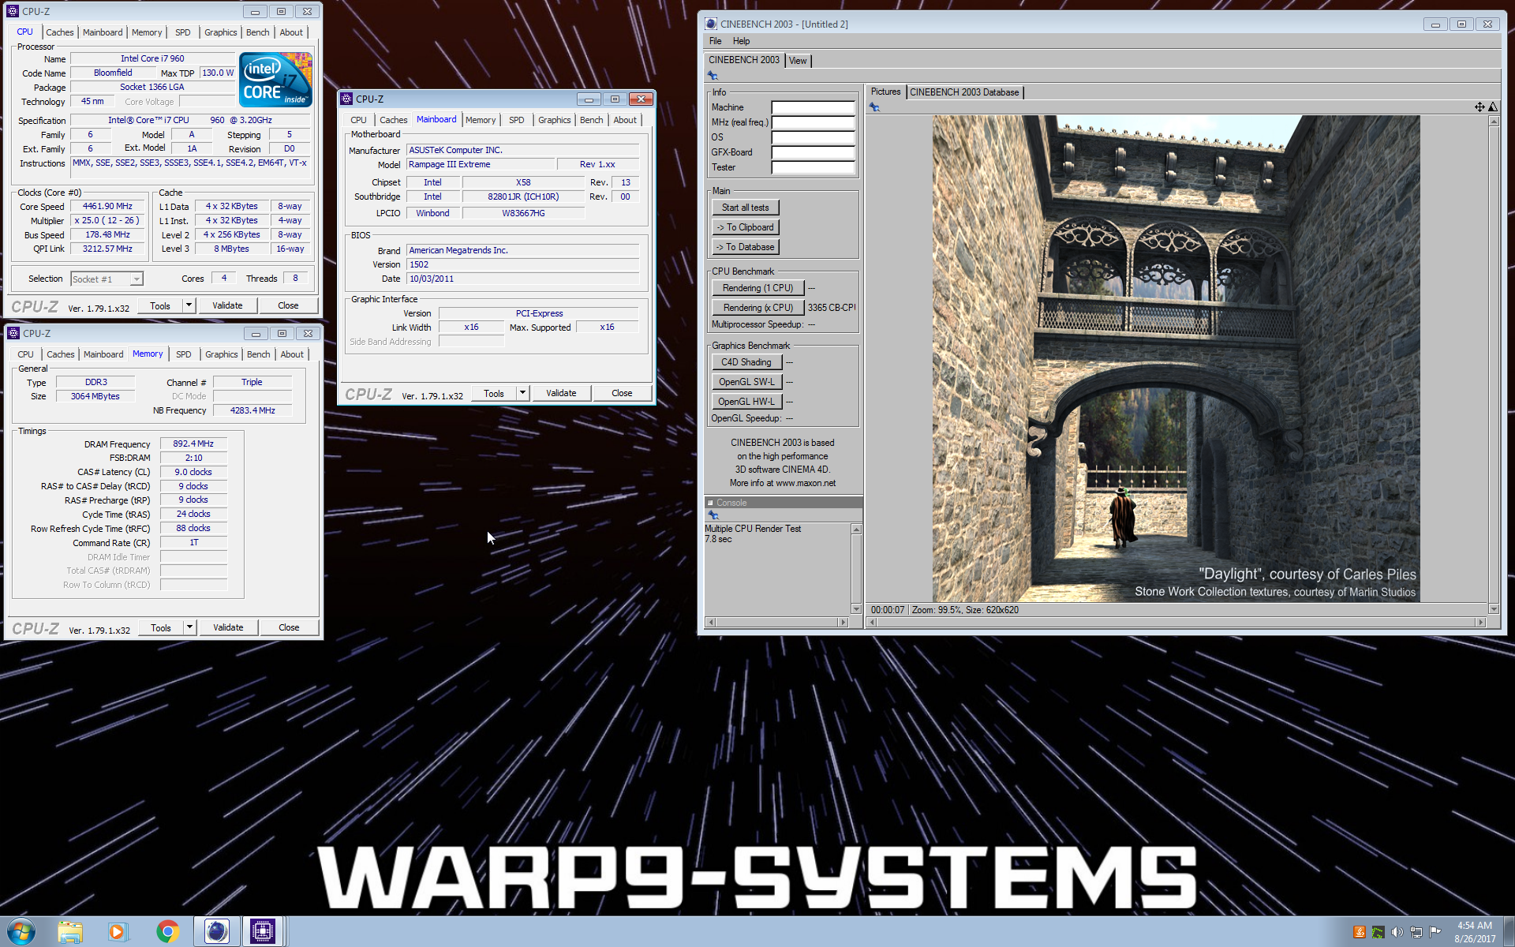Open Google Chrome from the taskbar
Image resolution: width=1515 pixels, height=947 pixels.
(x=167, y=932)
